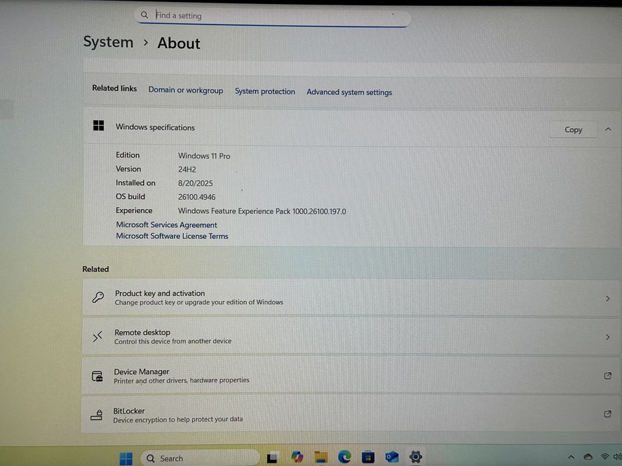Click the Windows logo beside Windows specifications
Image resolution: width=622 pixels, height=466 pixels.
point(99,126)
